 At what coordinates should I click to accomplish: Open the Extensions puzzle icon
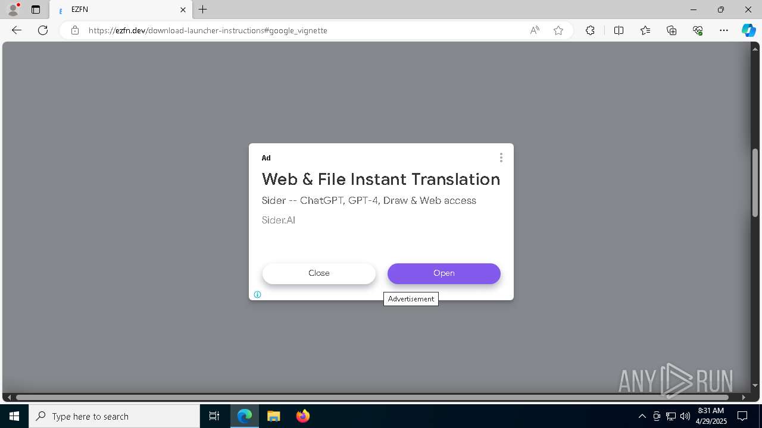click(x=590, y=30)
